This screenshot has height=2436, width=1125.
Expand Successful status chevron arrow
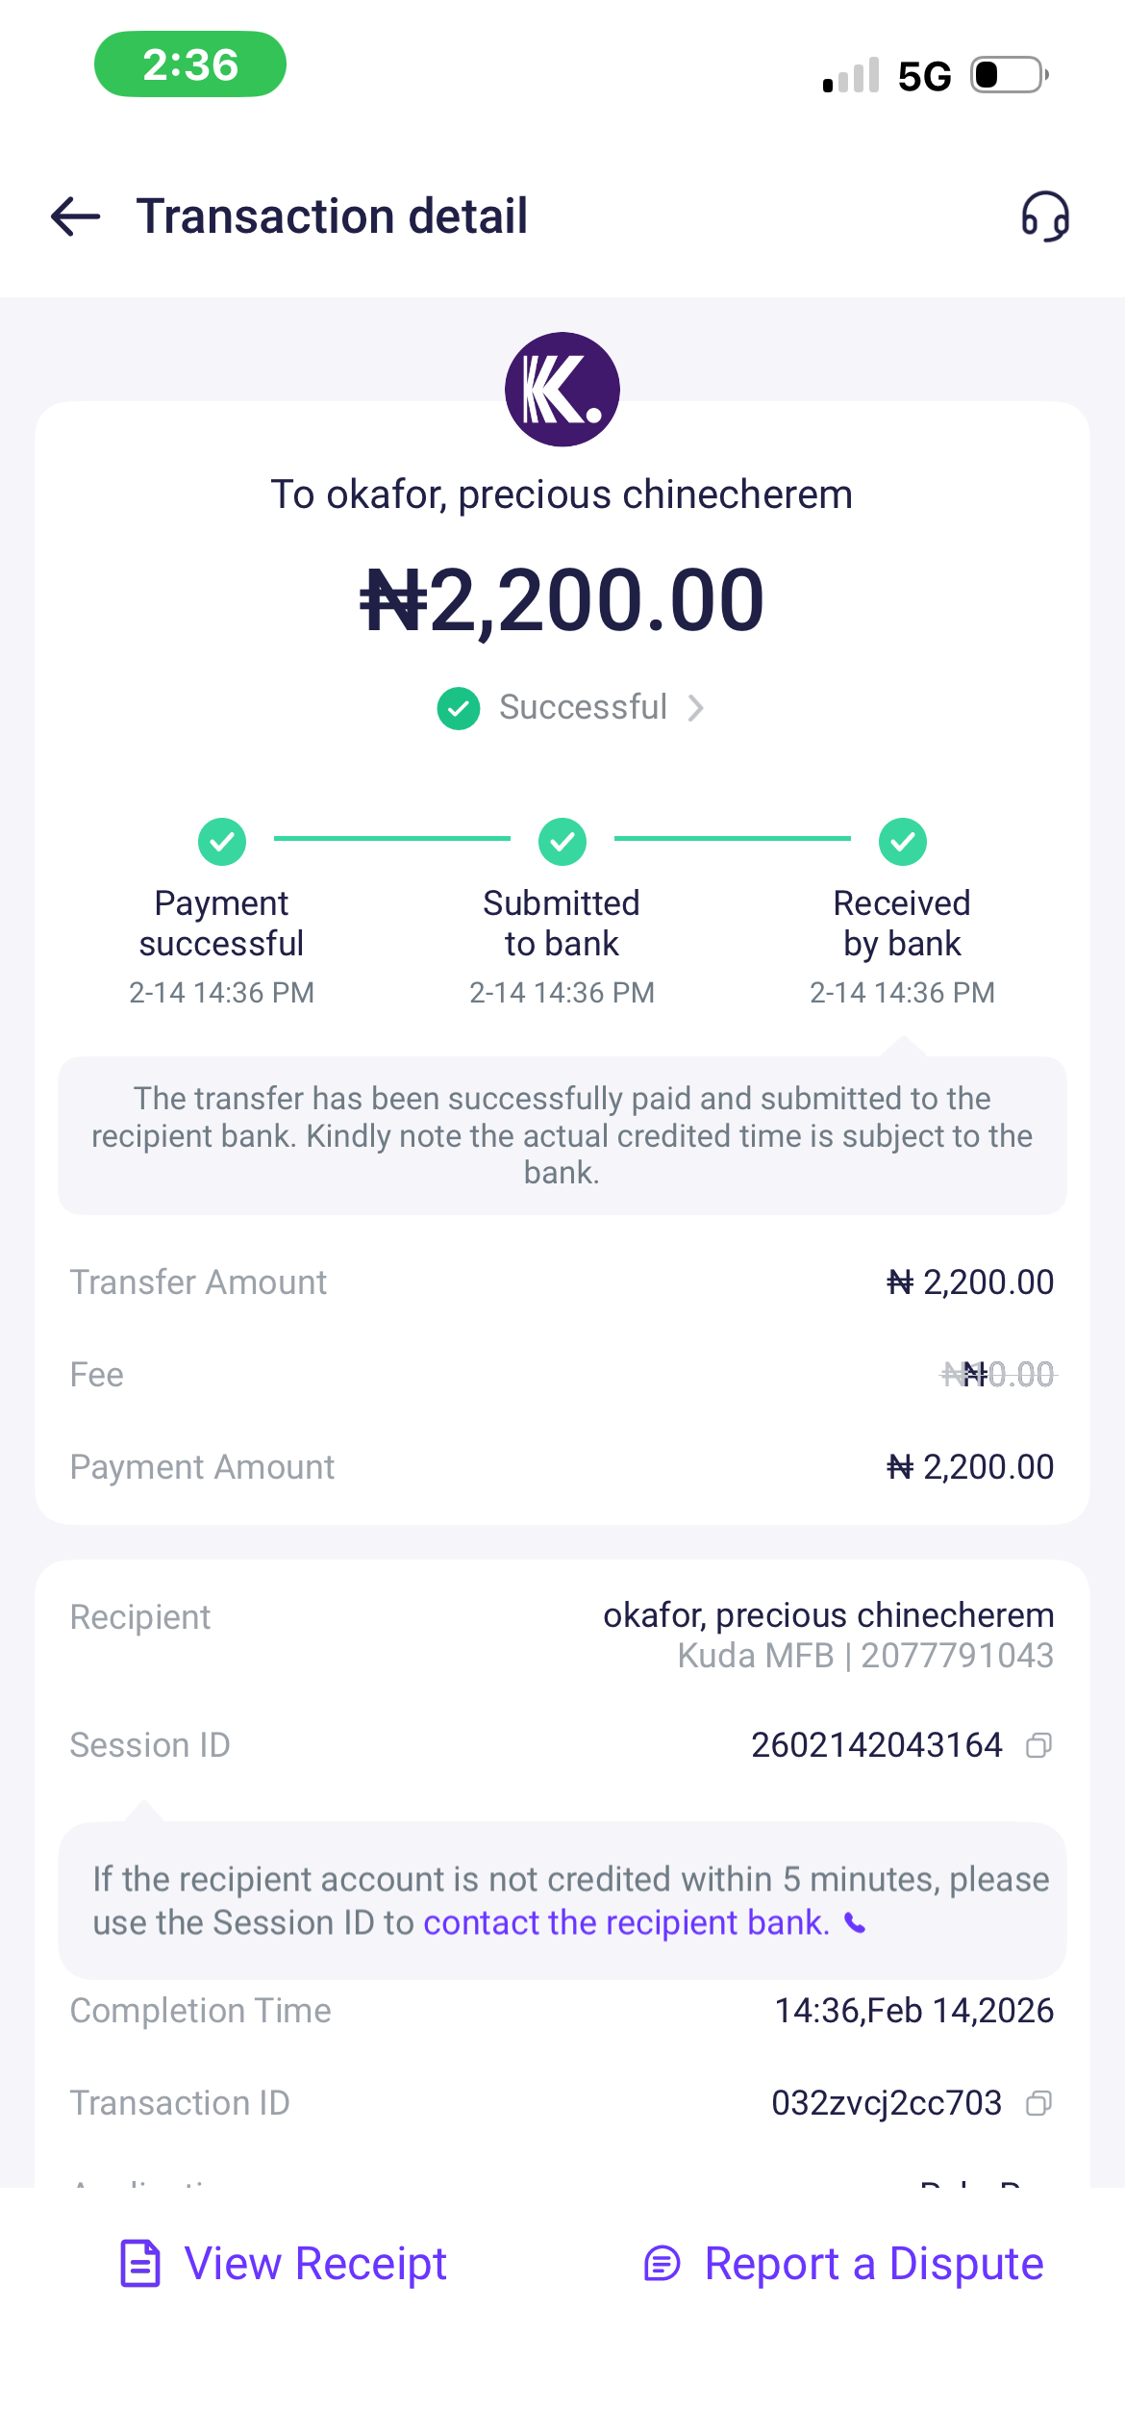696,708
